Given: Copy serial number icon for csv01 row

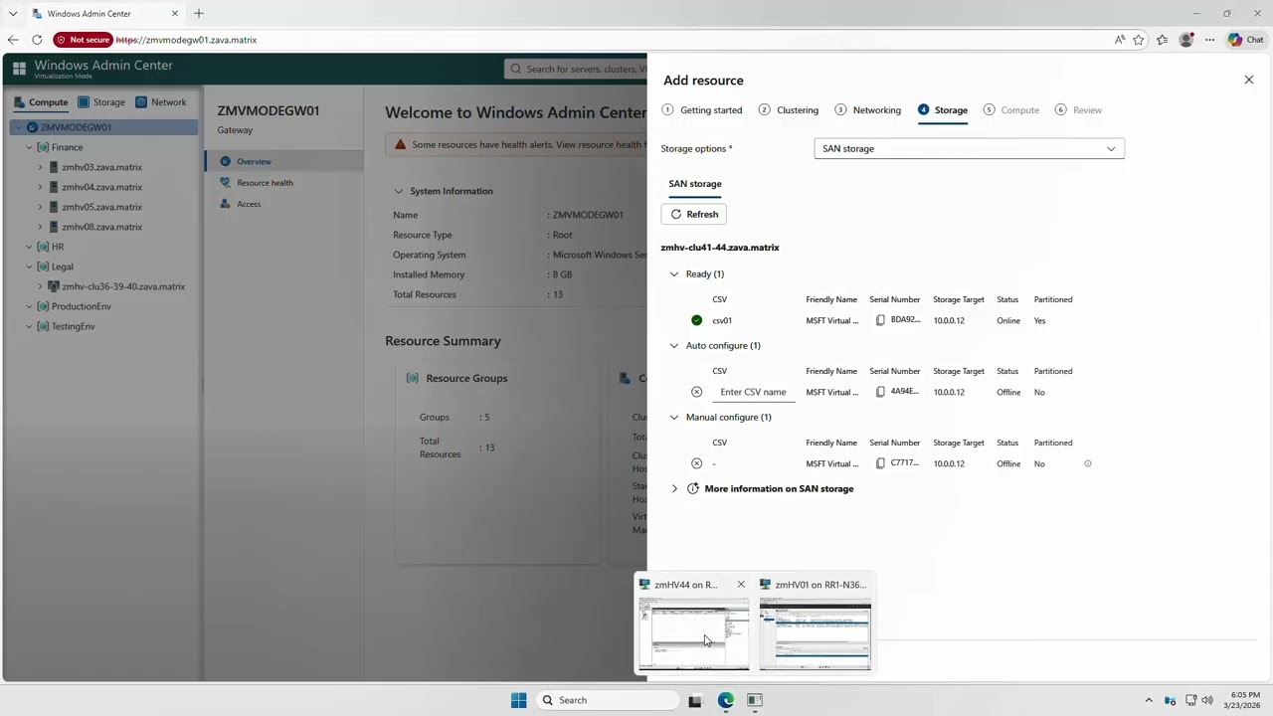Looking at the screenshot, I should coord(880,320).
